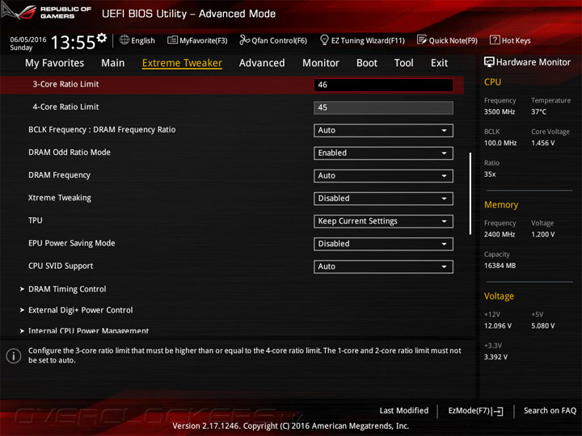Switch to the Boot tab

point(367,63)
